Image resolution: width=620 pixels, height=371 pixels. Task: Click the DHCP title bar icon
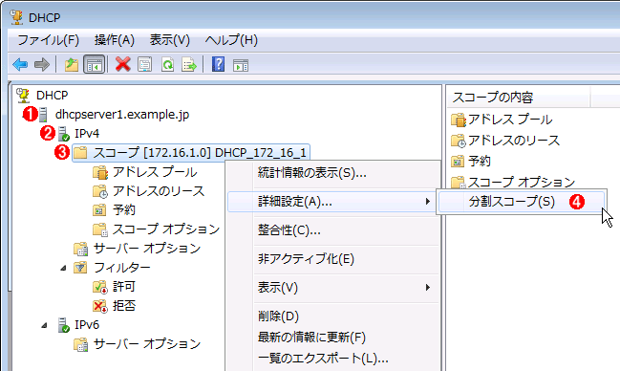tap(16, 17)
